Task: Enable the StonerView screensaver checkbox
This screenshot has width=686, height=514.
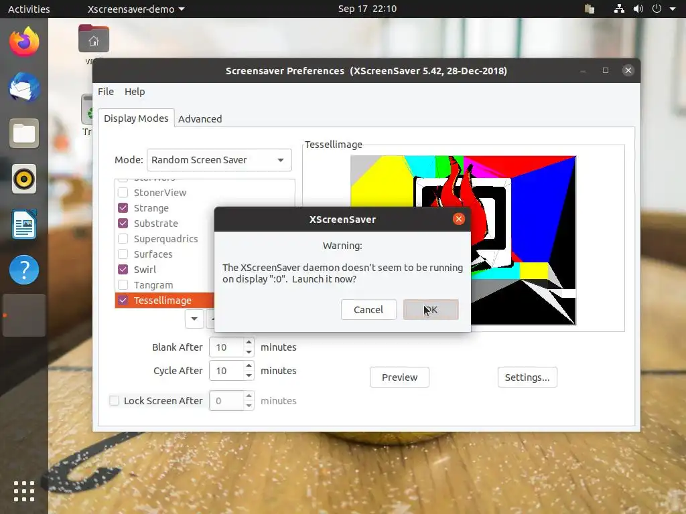Action: (x=123, y=192)
